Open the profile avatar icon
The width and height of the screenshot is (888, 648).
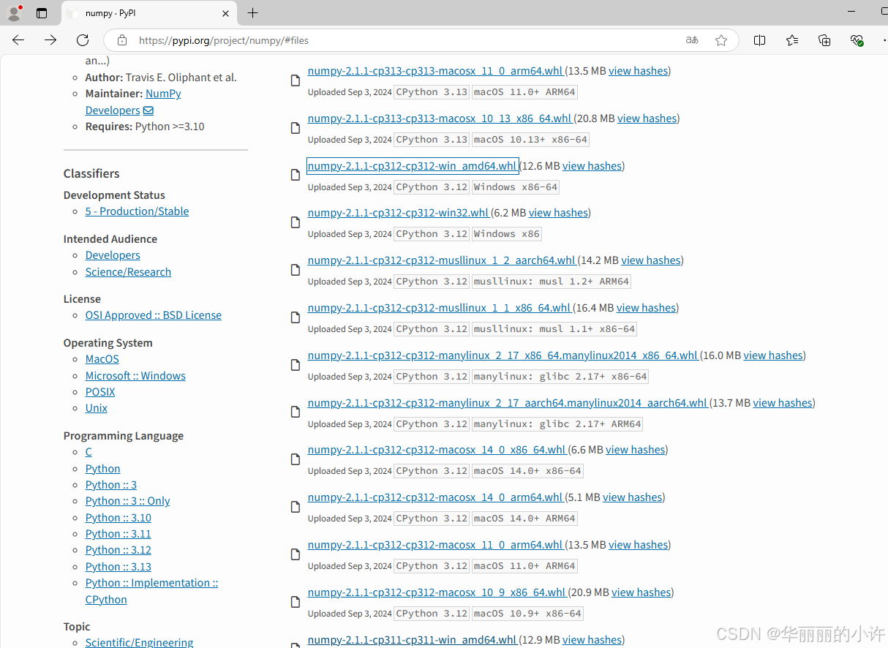pos(14,12)
